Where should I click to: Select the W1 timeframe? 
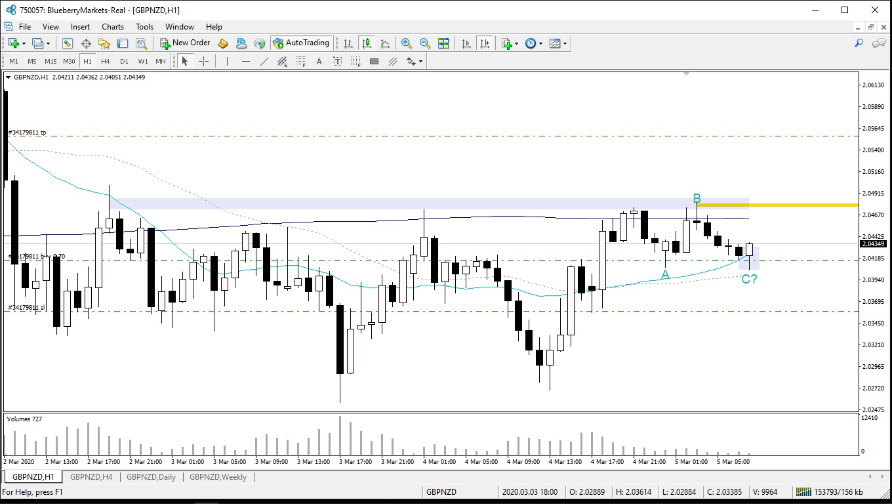click(x=142, y=61)
